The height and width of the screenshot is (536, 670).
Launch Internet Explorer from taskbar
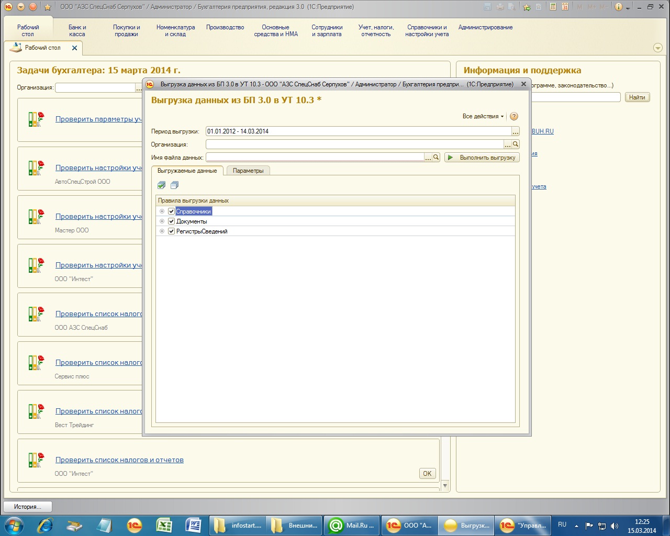click(46, 525)
